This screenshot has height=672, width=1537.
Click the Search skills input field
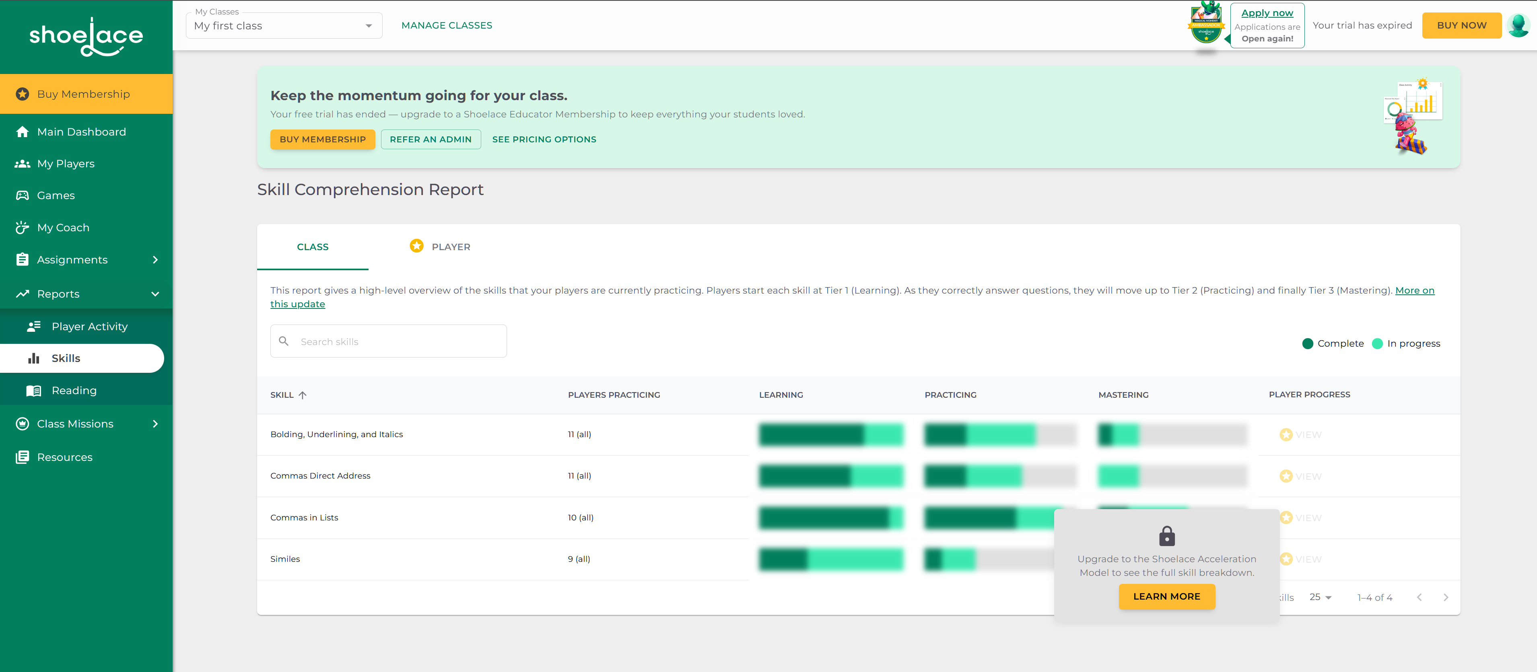[388, 342]
